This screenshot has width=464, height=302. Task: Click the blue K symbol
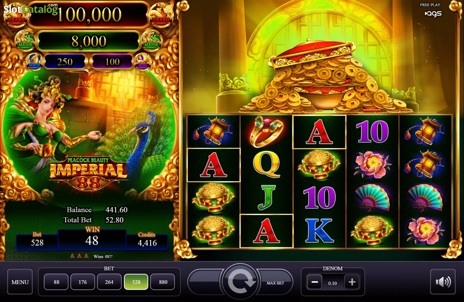(319, 230)
